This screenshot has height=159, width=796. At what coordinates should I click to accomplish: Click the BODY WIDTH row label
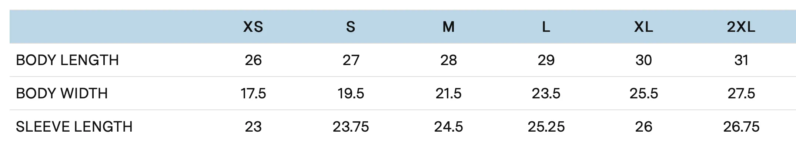[62, 94]
